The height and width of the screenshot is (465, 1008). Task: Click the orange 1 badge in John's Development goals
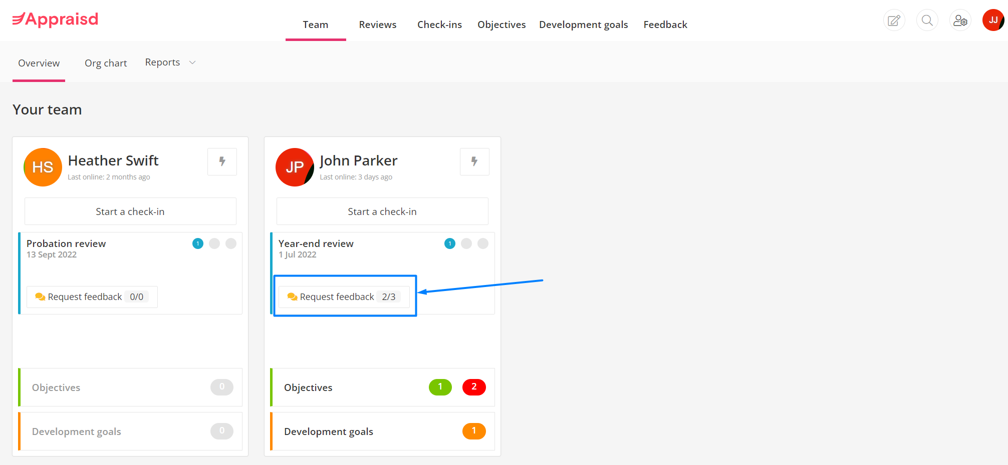[474, 431]
